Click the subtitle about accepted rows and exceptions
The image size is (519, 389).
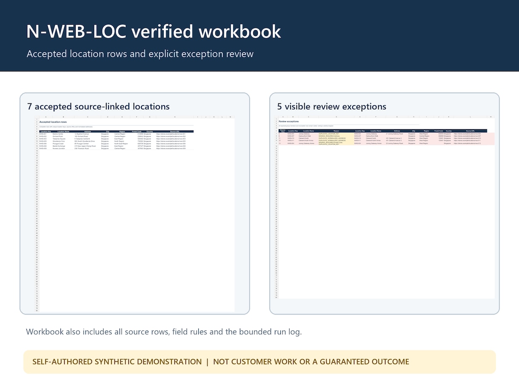(140, 54)
